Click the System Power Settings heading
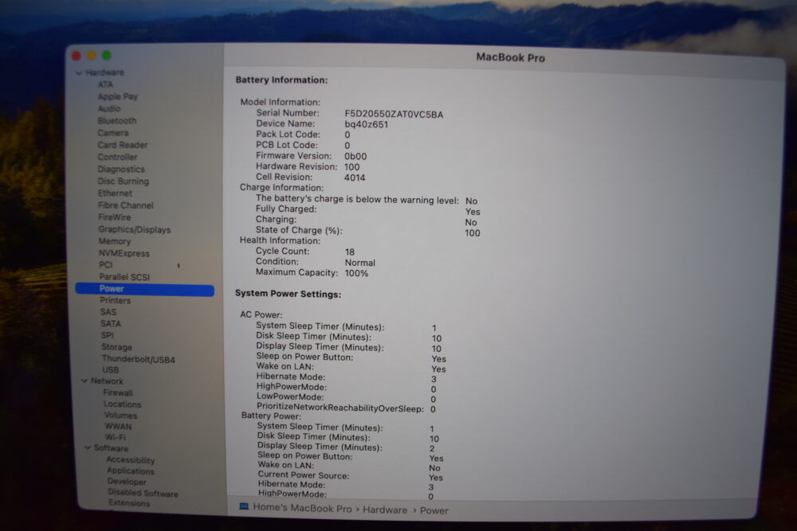The width and height of the screenshot is (797, 531). click(x=288, y=294)
